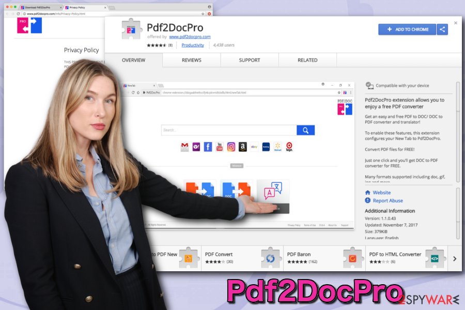The width and height of the screenshot is (465, 310).
Task: Click the eBay shortcut icon in preview
Action: click(254, 147)
